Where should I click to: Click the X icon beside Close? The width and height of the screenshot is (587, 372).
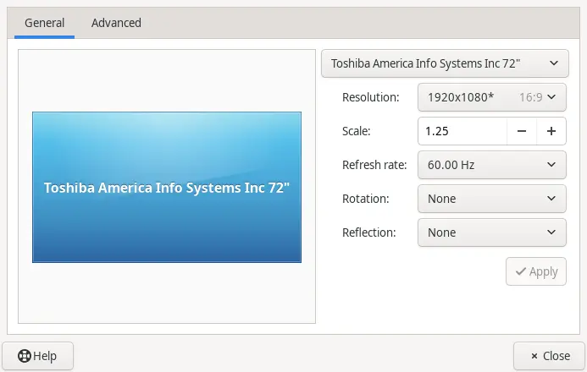pos(531,356)
